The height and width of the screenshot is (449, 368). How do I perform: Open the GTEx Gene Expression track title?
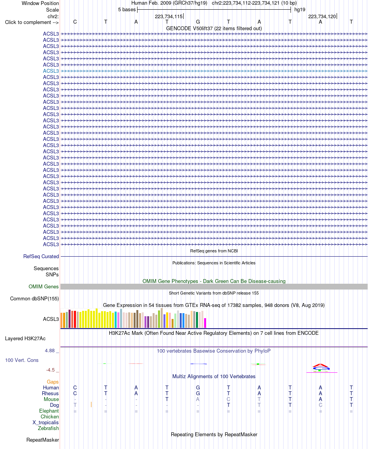[x=214, y=305]
